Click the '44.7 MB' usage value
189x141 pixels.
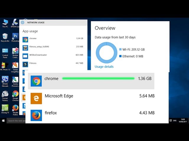[79, 63]
